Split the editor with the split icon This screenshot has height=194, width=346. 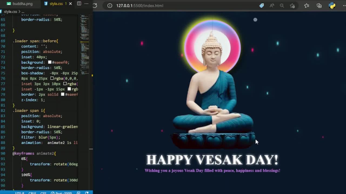tap(79, 4)
